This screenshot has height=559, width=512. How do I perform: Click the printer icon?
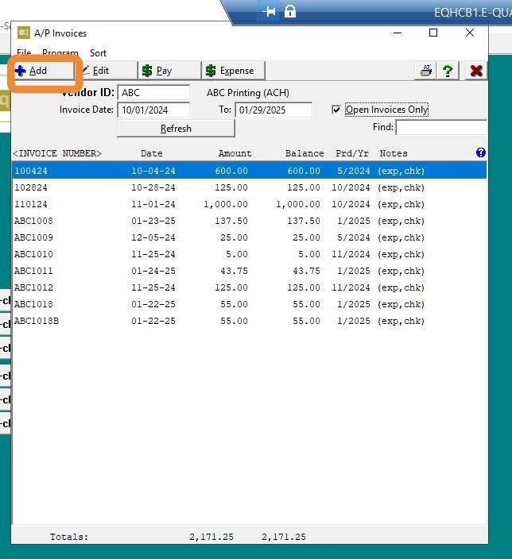pyautogui.click(x=426, y=71)
